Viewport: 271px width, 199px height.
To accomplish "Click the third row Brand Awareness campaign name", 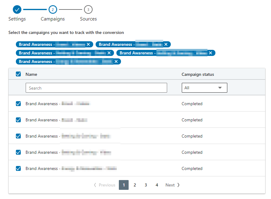I will click(68, 136).
